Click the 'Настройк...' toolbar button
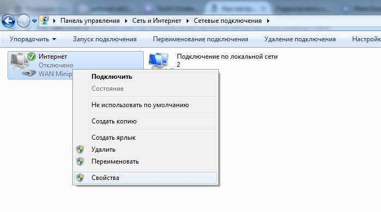 pos(366,39)
